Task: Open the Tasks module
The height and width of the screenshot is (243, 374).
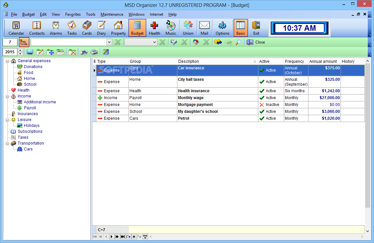Action: coord(72,28)
